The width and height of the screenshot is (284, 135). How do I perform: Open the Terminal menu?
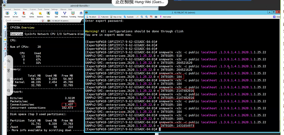click(x=7, y=9)
